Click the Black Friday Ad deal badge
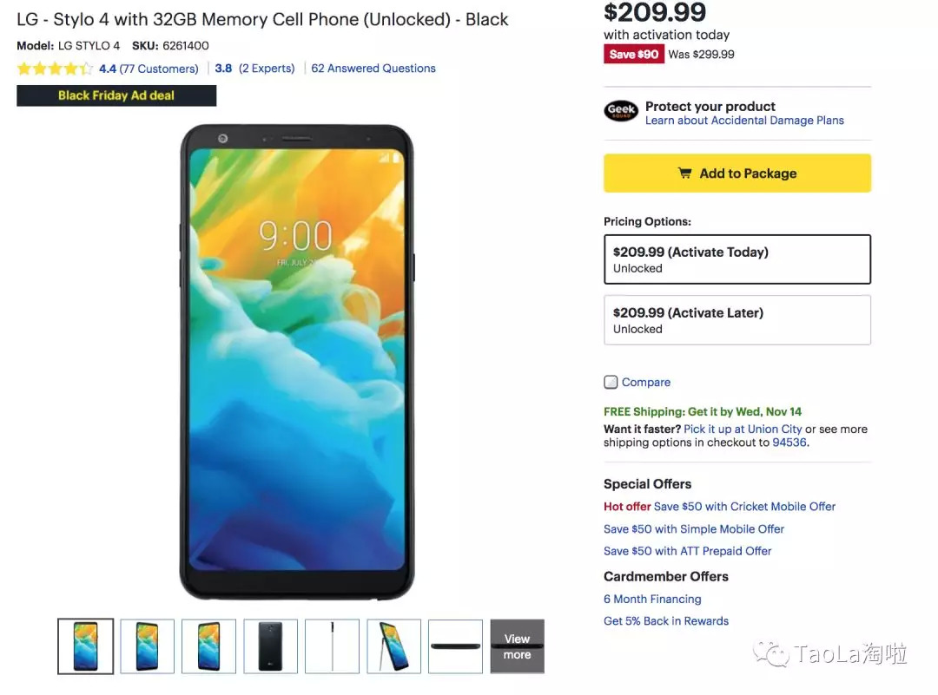The image size is (938, 695). [x=116, y=95]
